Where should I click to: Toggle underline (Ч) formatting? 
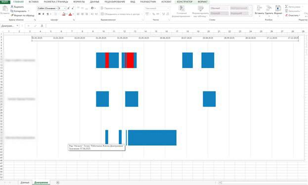[x=47, y=14]
